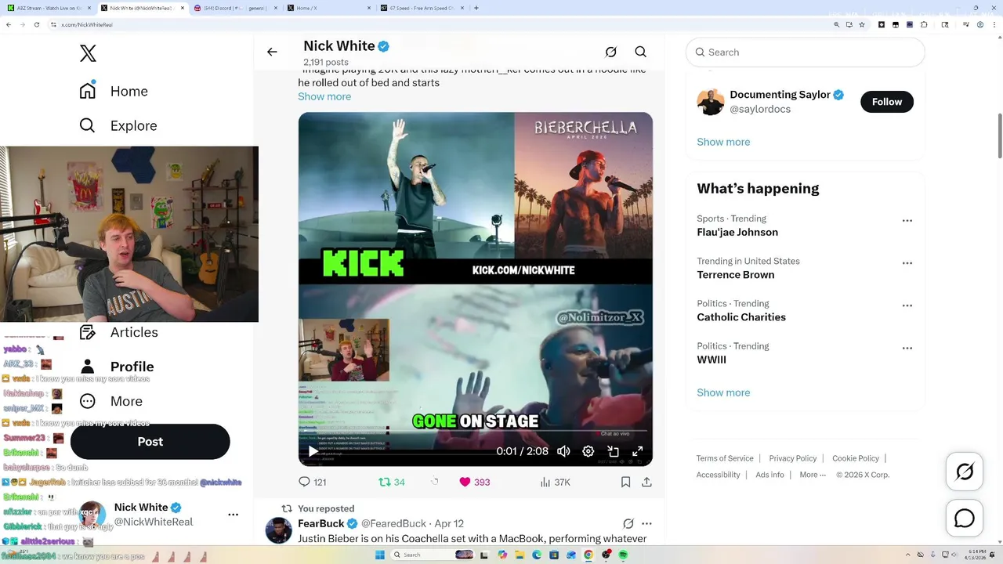Enter fullscreen on the video

(638, 451)
